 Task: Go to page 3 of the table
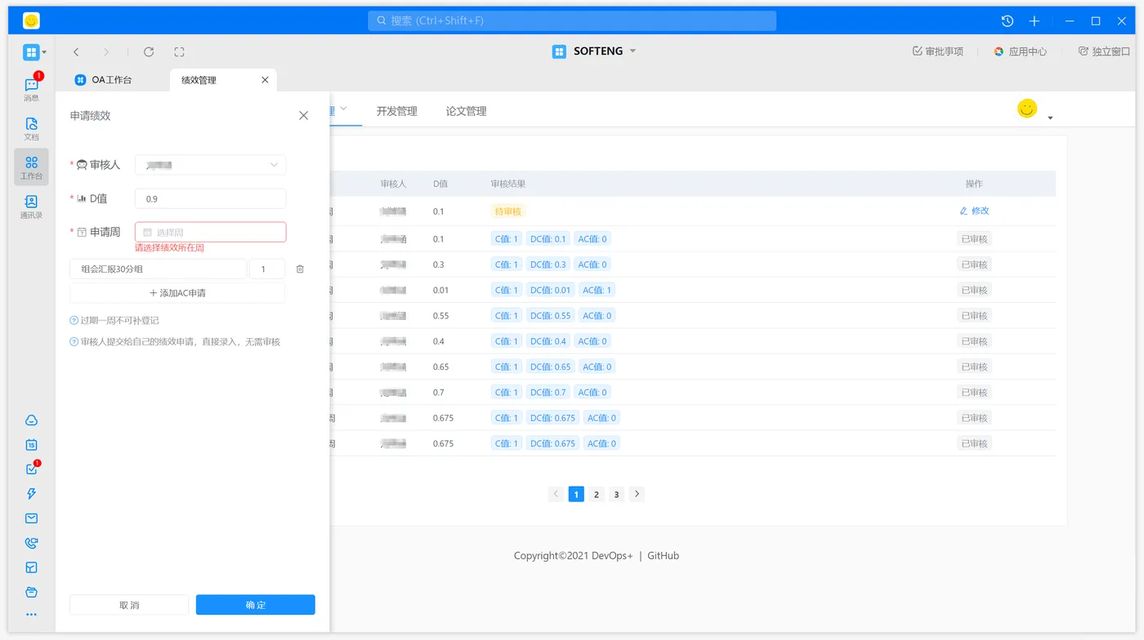[x=617, y=494]
